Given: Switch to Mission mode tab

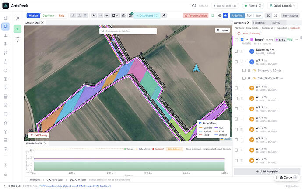Looking at the screenshot, I should click(x=33, y=16).
